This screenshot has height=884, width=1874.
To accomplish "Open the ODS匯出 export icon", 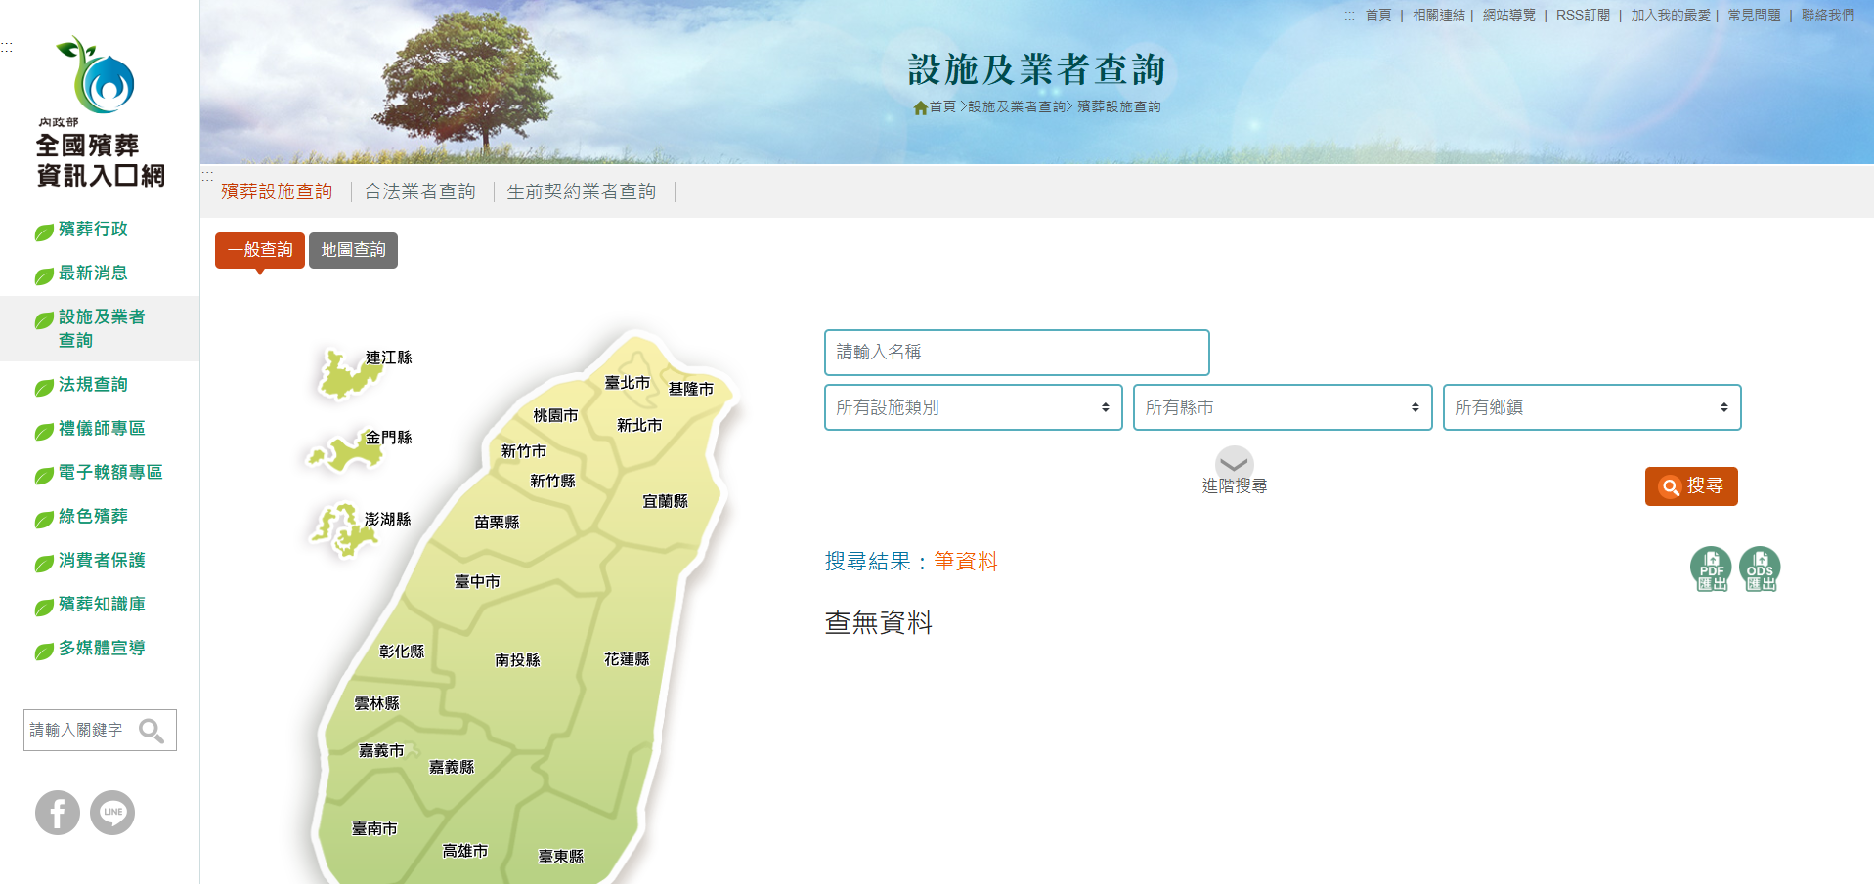I will (x=1759, y=568).
